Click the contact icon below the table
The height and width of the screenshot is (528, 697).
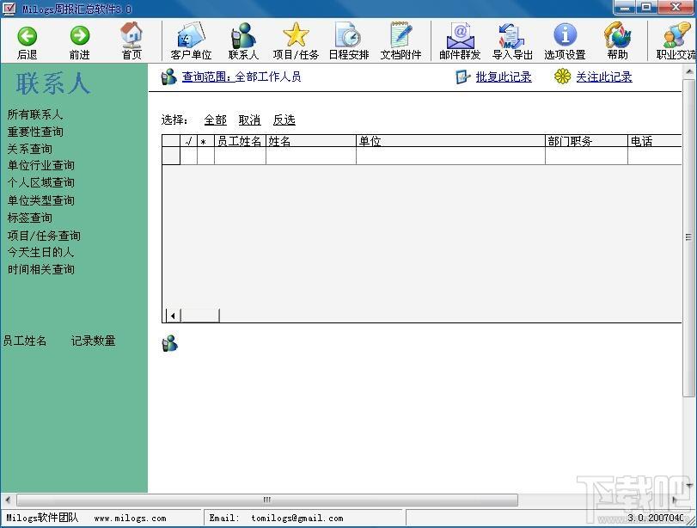coord(169,343)
